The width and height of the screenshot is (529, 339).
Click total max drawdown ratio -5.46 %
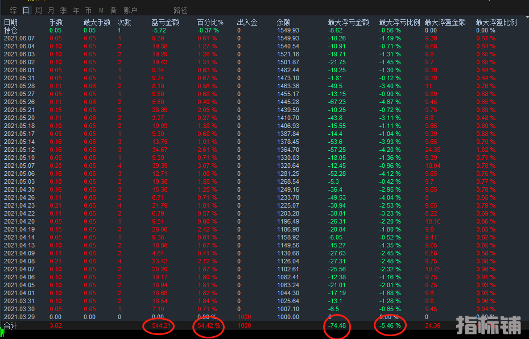(x=390, y=325)
